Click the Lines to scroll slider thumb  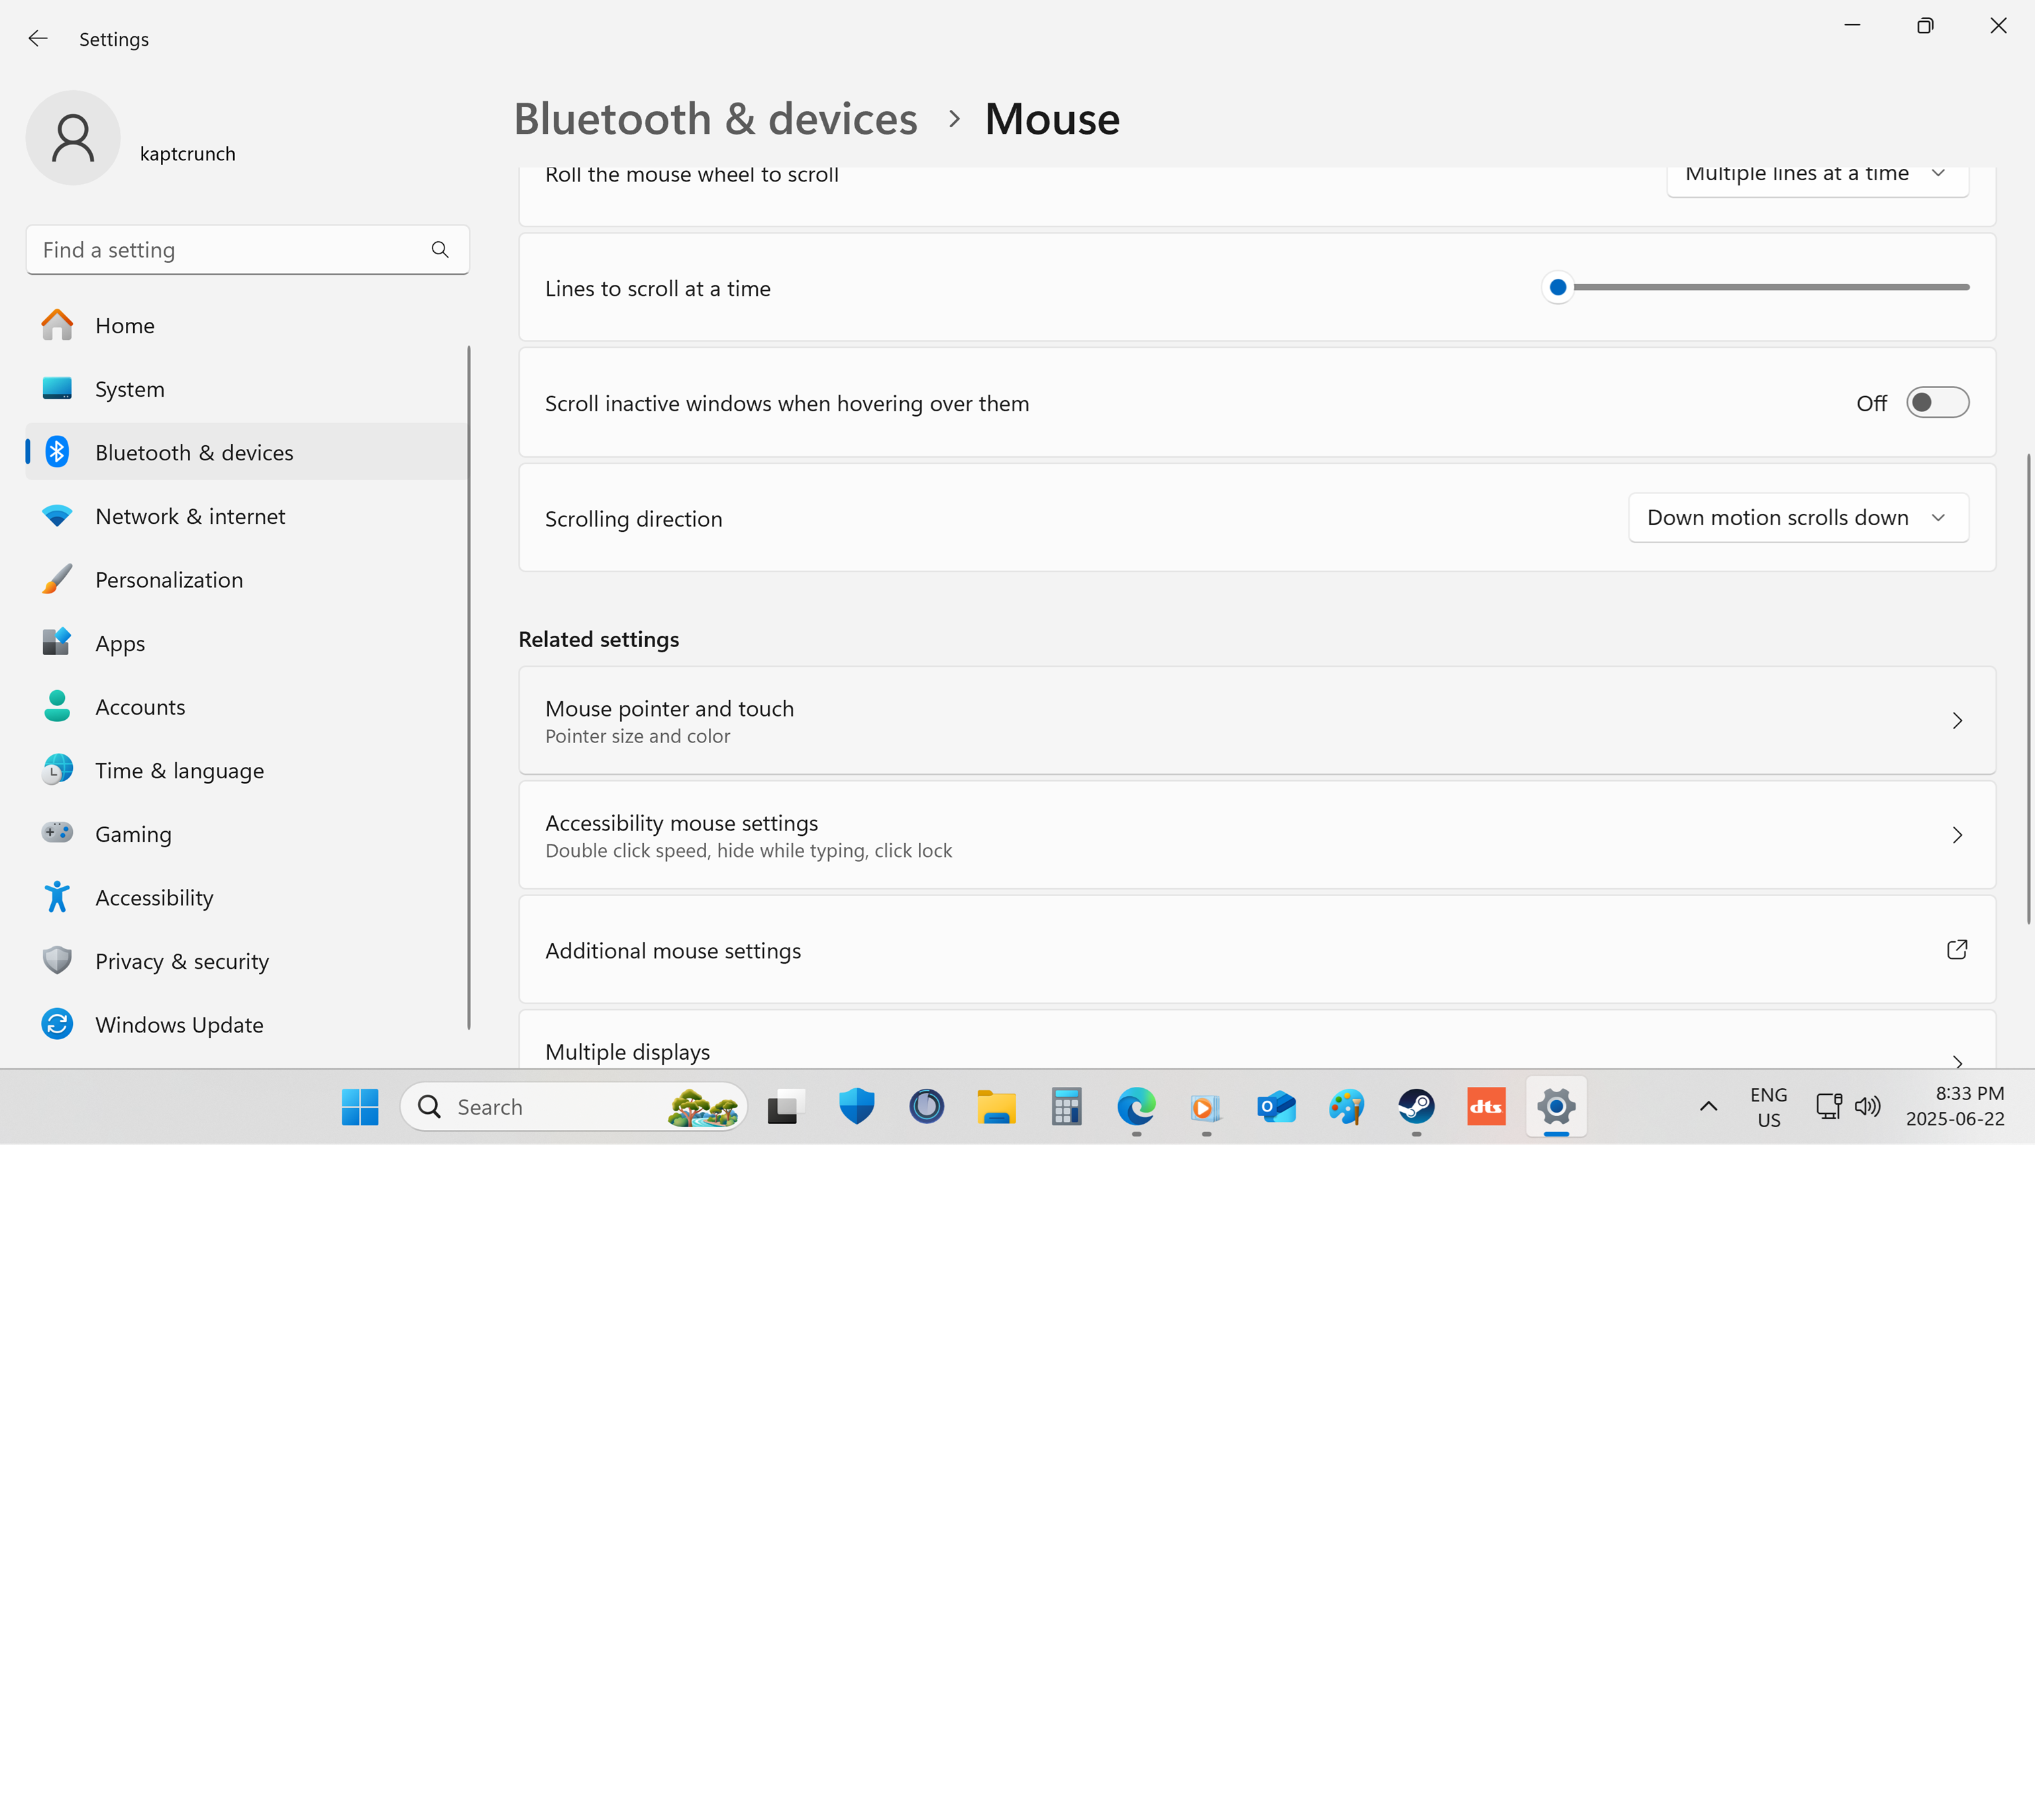tap(1557, 287)
